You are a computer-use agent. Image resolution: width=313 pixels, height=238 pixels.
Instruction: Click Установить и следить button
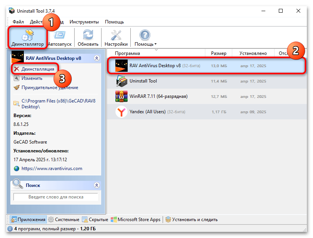(191, 220)
